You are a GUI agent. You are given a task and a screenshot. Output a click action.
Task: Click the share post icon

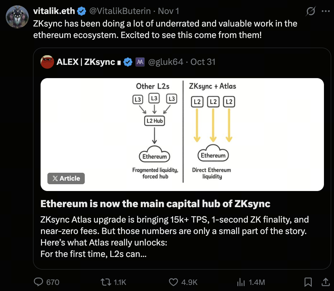(x=325, y=282)
